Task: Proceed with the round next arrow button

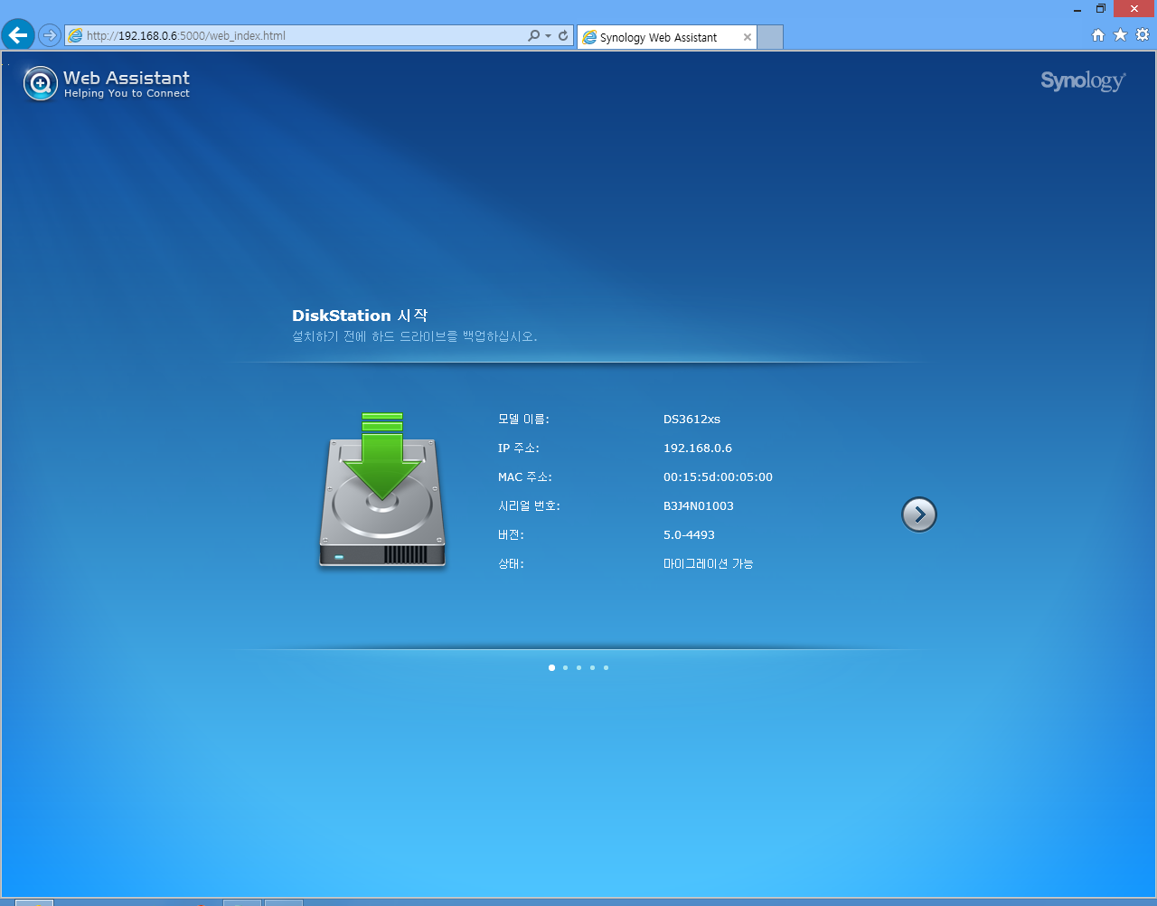Action: pyautogui.click(x=919, y=514)
